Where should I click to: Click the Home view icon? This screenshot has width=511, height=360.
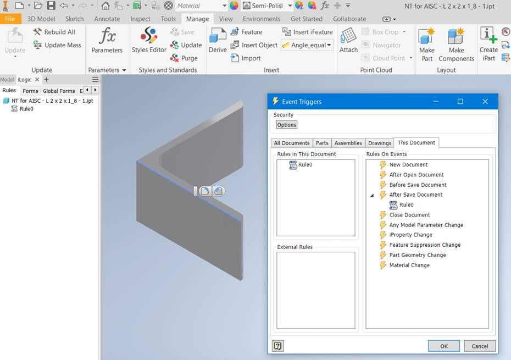click(105, 5)
